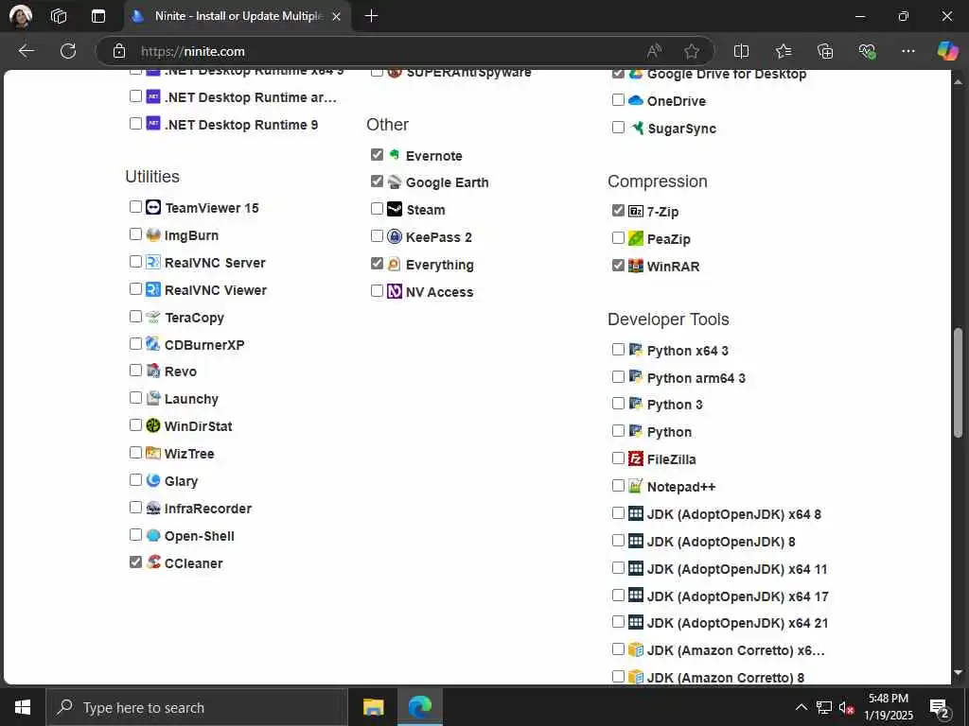Open the browser profile avatar
969x726 pixels.
coord(21,16)
